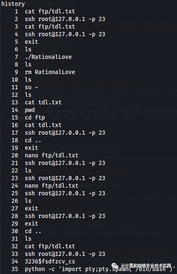177x274 pixels.
Task: Click 'exit' on line 5
Action: [31, 42]
